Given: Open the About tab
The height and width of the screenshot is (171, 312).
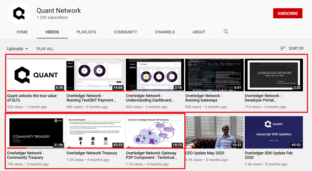Looking at the screenshot, I should pos(199,32).
